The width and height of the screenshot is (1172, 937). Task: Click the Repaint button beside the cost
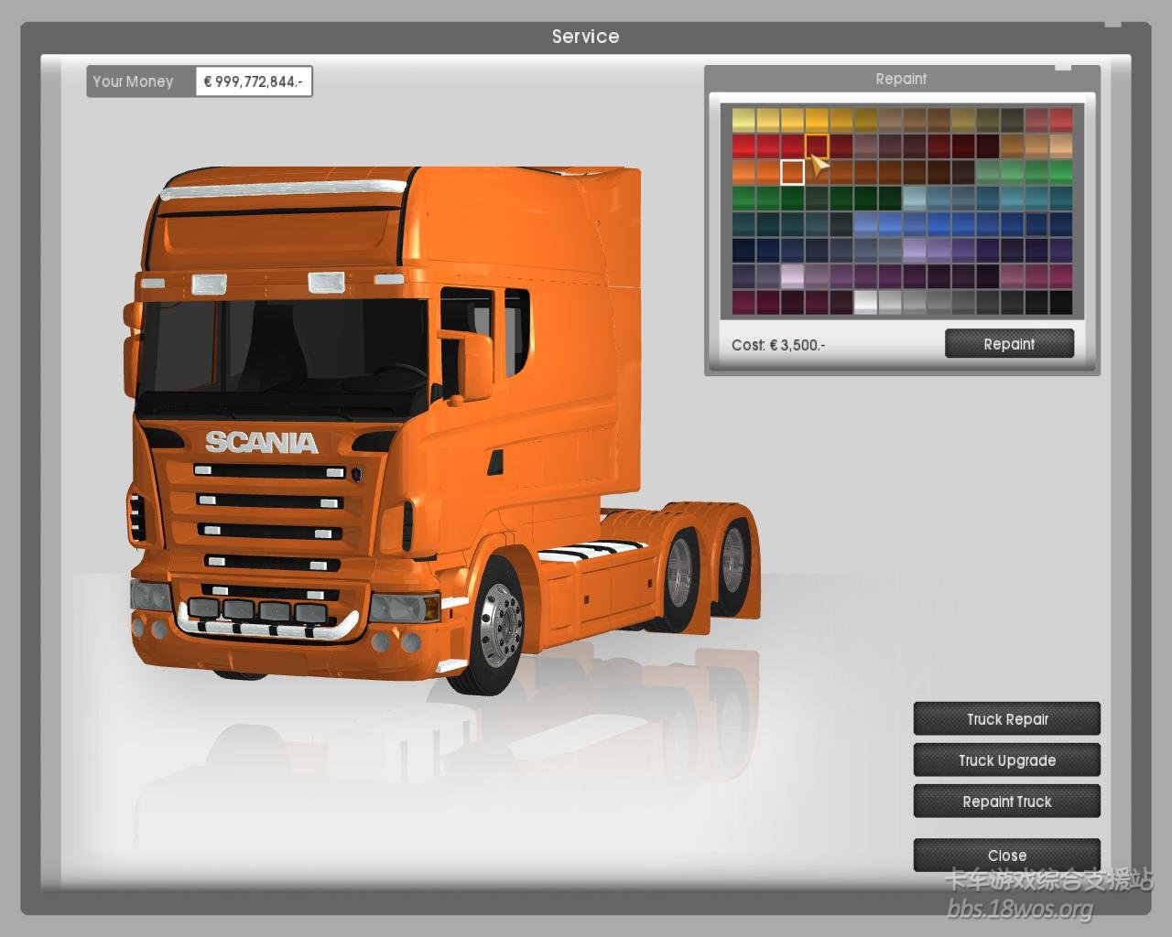[x=1009, y=344]
